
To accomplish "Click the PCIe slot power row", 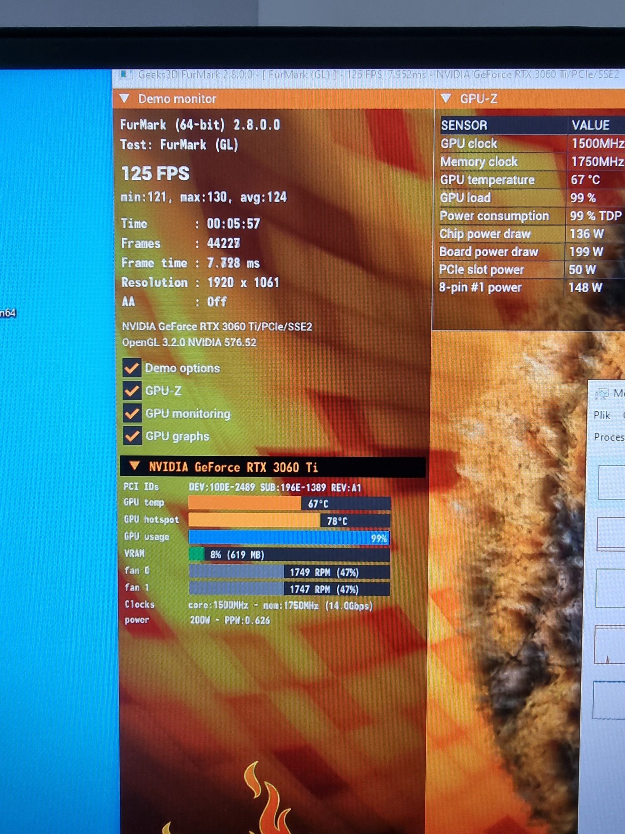I will pyautogui.click(x=532, y=269).
